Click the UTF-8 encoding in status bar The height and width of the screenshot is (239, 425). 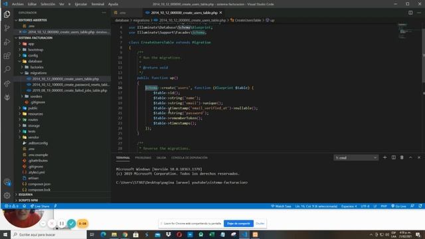coord(365,206)
